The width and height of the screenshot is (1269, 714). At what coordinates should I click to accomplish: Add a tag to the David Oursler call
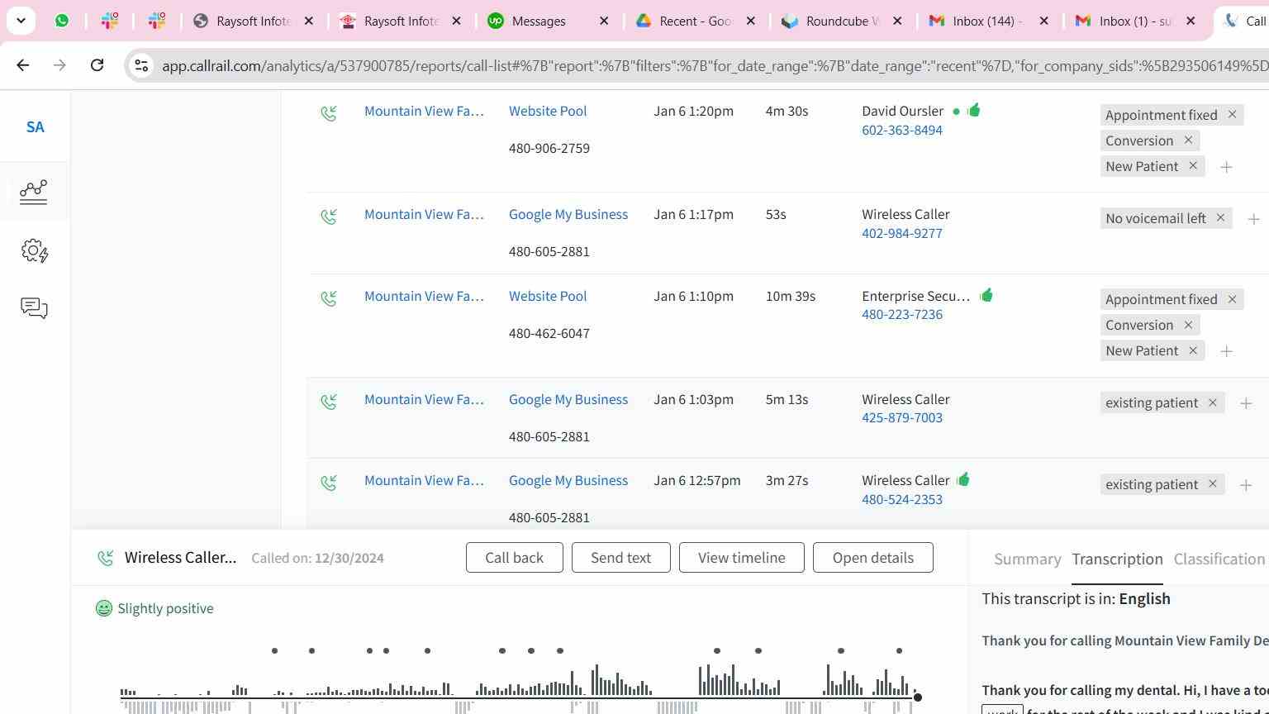point(1226,167)
